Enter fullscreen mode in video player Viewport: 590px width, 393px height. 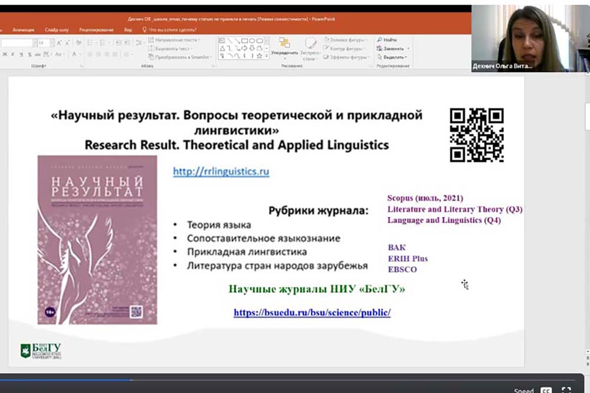click(x=566, y=389)
